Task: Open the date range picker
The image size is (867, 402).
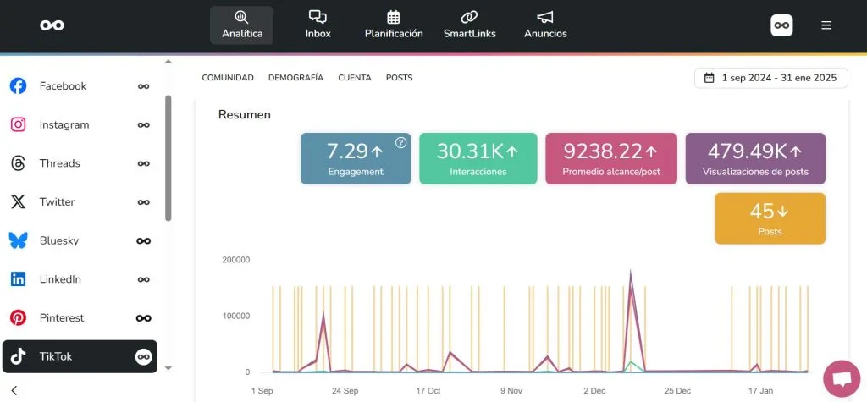Action: pyautogui.click(x=770, y=78)
